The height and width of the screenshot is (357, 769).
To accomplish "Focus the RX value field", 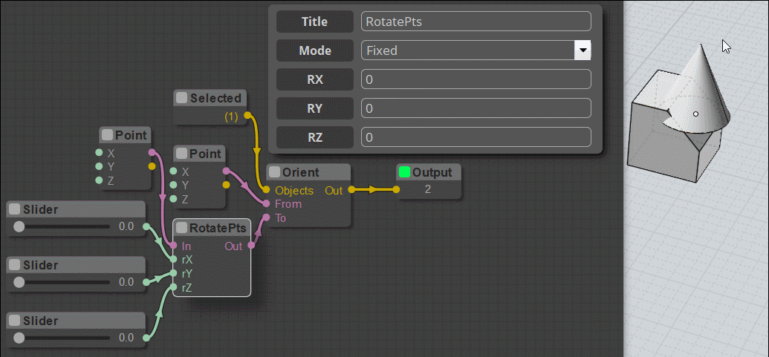I will tap(476, 79).
